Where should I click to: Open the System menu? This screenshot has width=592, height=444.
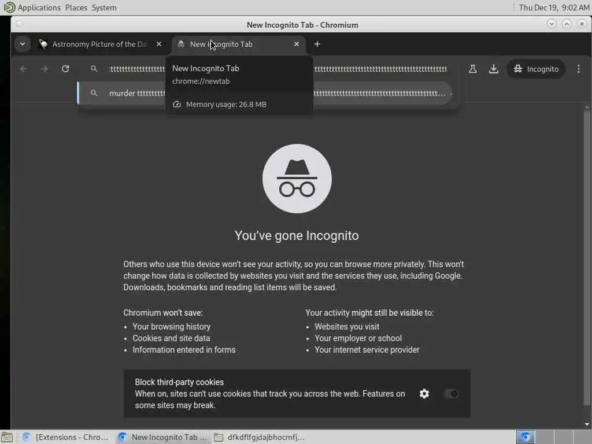(104, 8)
